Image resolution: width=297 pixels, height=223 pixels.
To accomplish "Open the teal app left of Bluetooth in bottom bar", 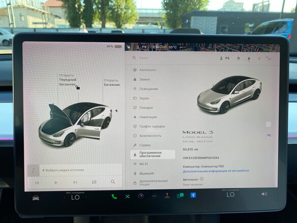I will click(x=180, y=196).
